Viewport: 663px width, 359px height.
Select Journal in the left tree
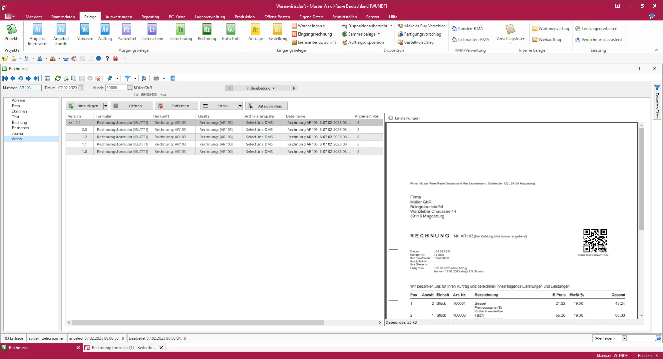tap(18, 134)
